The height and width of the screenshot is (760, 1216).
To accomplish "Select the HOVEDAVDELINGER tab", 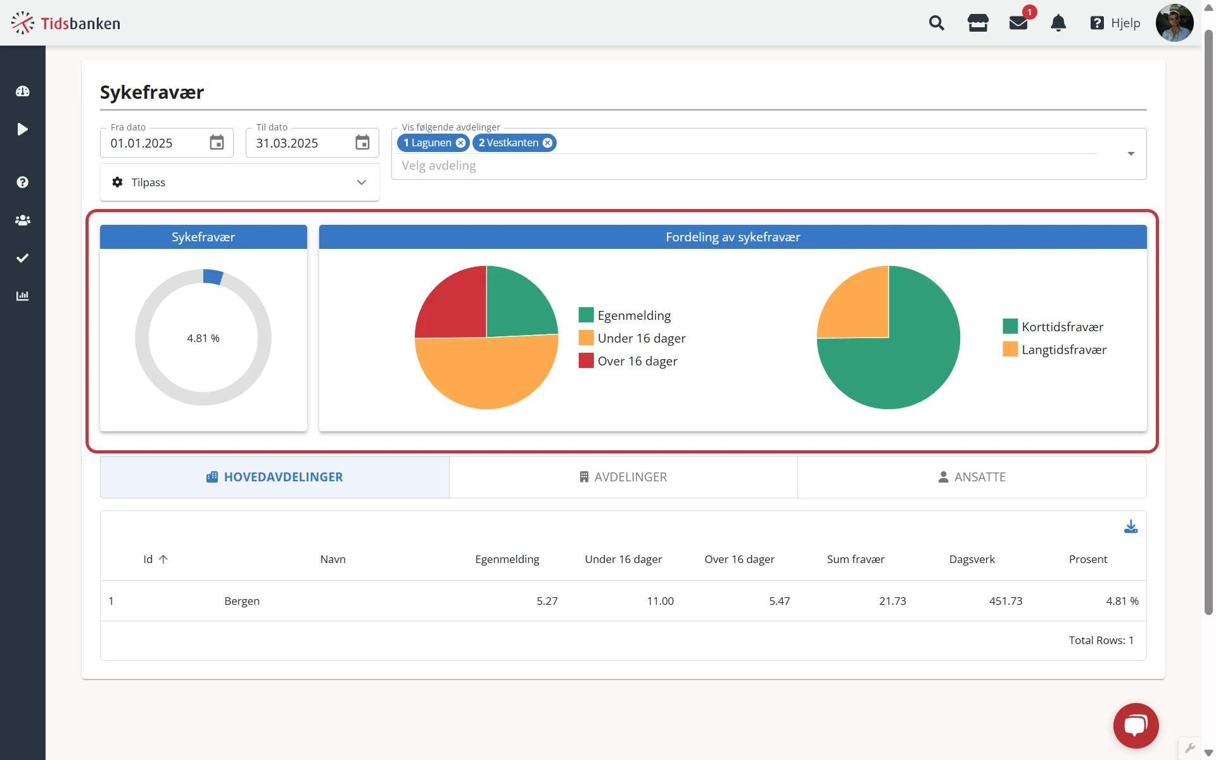I will click(275, 477).
